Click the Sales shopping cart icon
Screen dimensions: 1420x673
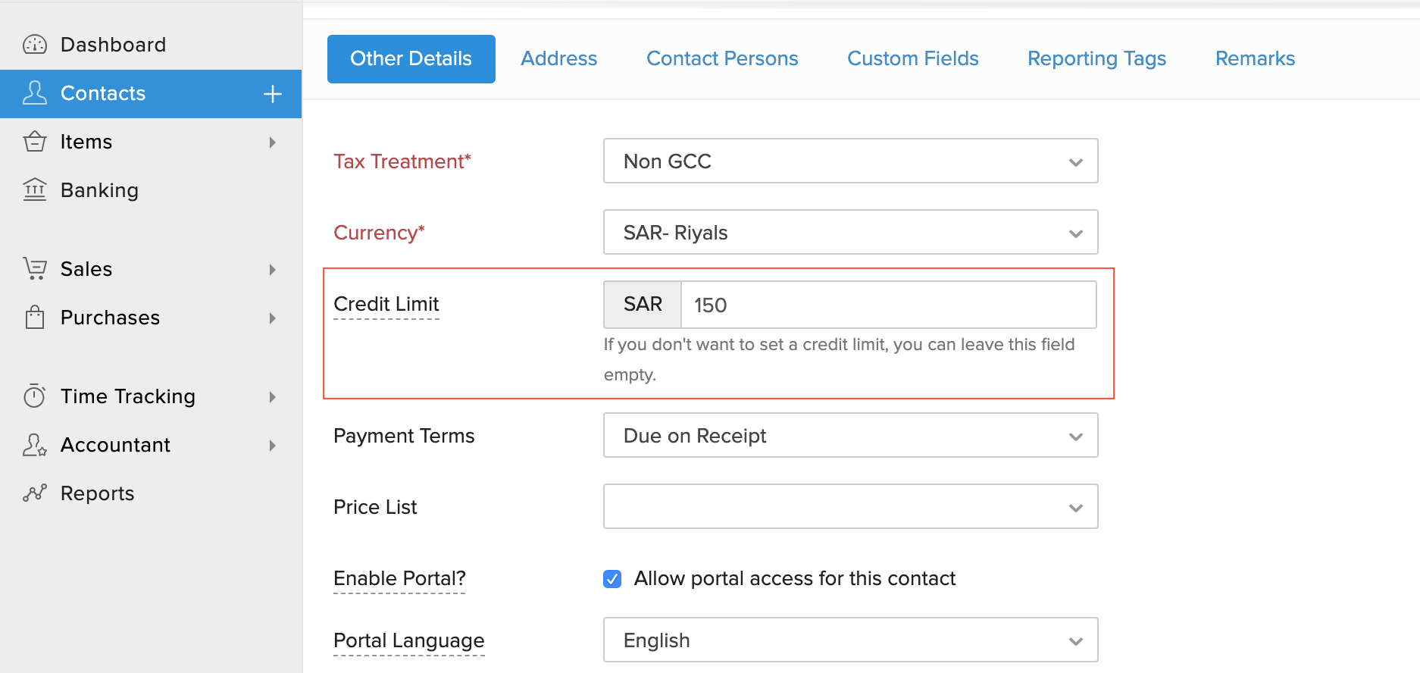tap(35, 268)
